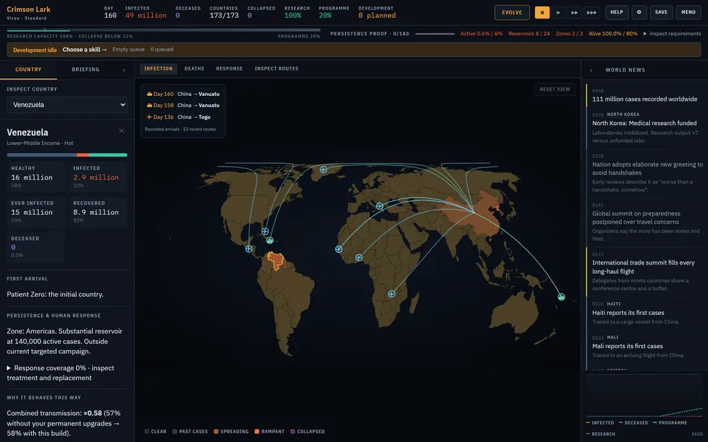The image size is (708, 442).
Task: Open Haiti reports first cases news
Action: pos(645,313)
